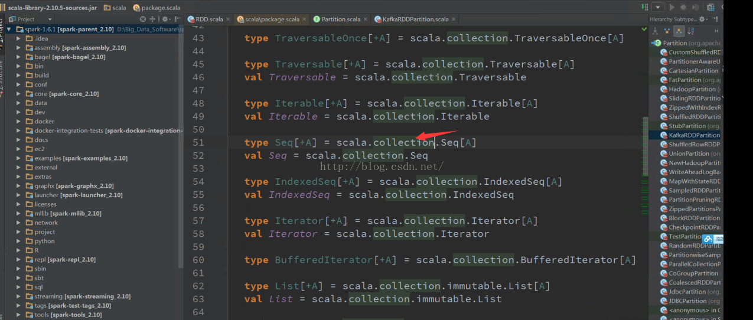This screenshot has width=753, height=320.
Task: Expand the examples module arrow
Action: [19, 158]
